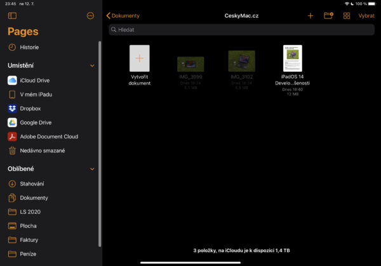Toggle the sidebar panel icon
The image size is (381, 266).
tap(12, 16)
